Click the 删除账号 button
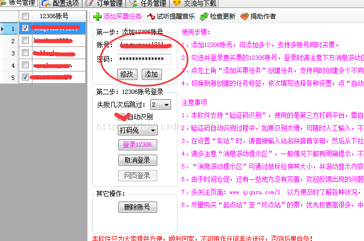The height and width of the screenshot is (241, 364). pos(137,207)
